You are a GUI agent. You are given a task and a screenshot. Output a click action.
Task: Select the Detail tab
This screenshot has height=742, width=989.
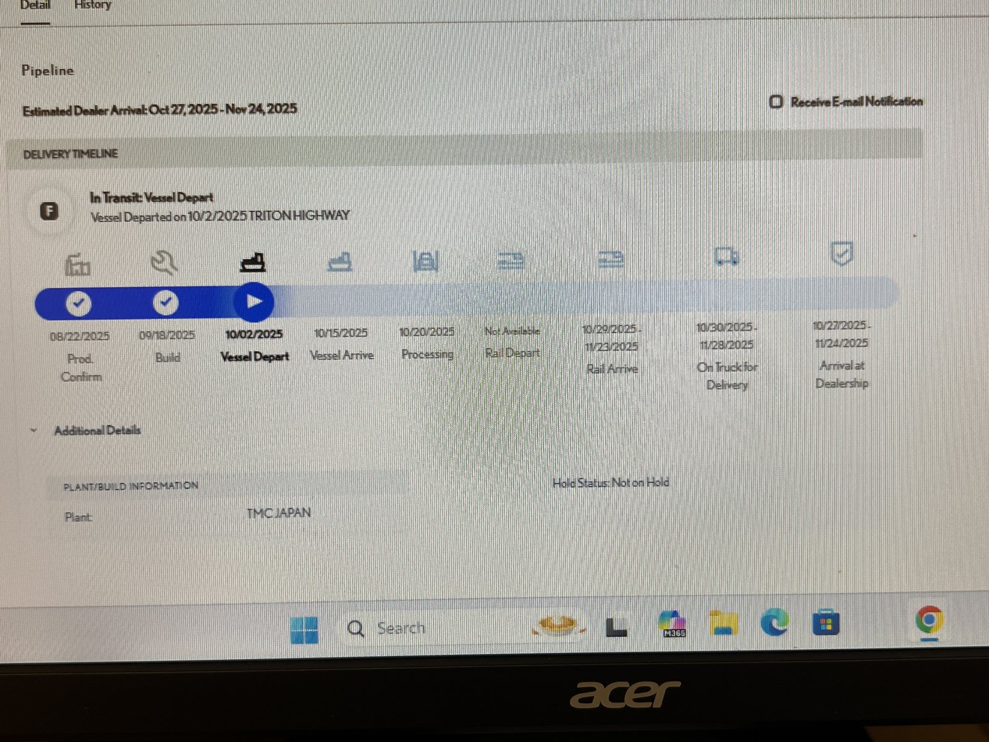(x=35, y=6)
